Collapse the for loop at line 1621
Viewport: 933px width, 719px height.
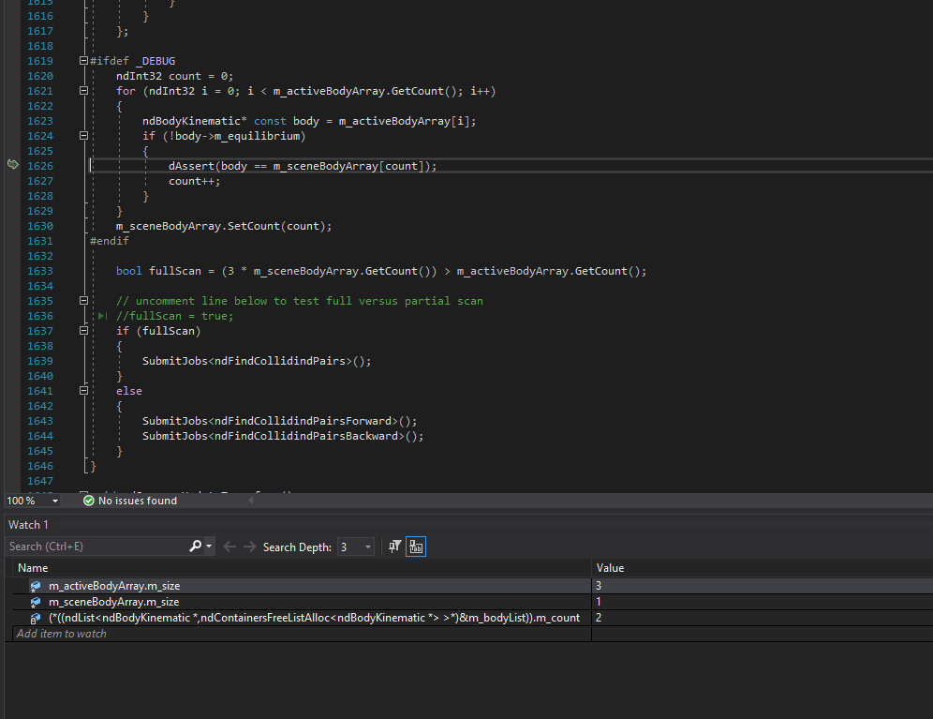(x=83, y=91)
